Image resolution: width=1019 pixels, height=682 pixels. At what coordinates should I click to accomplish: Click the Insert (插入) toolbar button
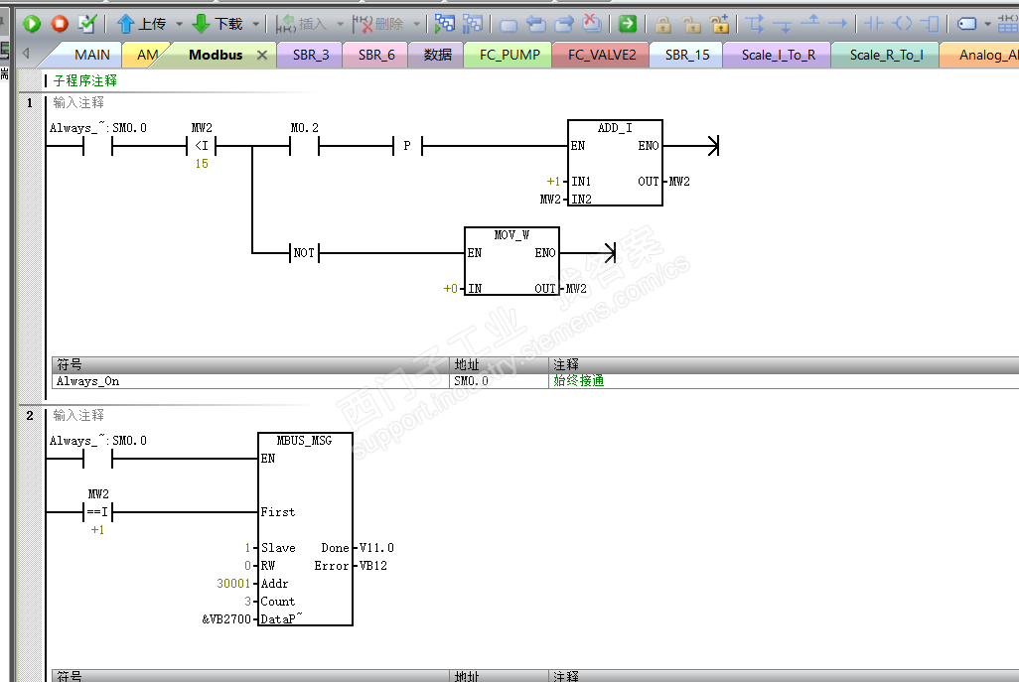pyautogui.click(x=301, y=24)
